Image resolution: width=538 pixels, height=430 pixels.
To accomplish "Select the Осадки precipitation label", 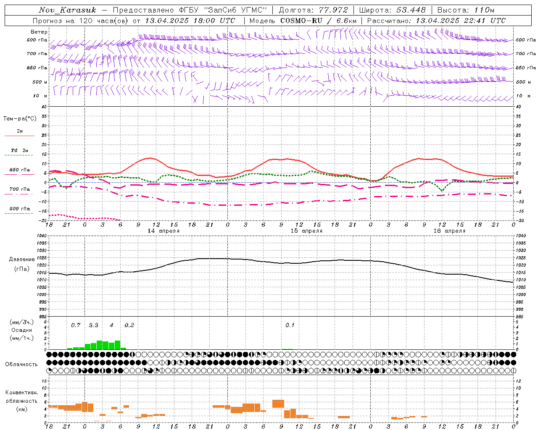I will click(x=21, y=330).
